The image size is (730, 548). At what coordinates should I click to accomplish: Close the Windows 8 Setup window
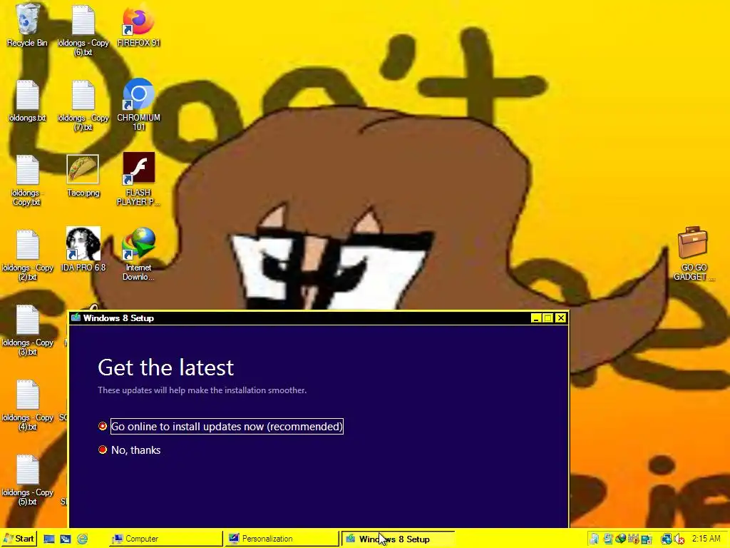click(560, 318)
